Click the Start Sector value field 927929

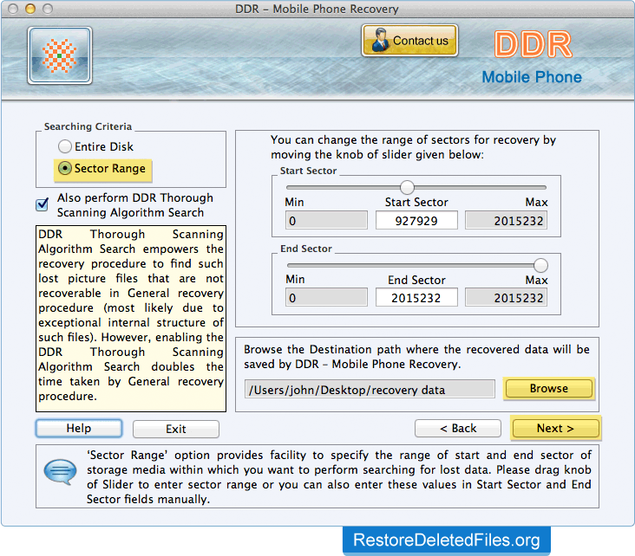(416, 220)
